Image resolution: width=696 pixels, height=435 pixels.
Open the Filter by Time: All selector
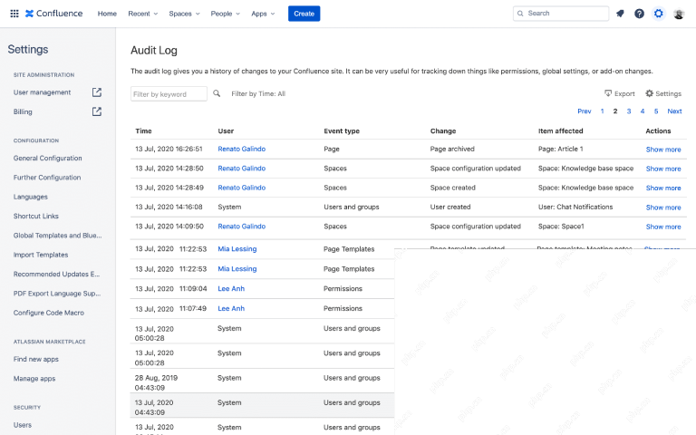(x=258, y=93)
